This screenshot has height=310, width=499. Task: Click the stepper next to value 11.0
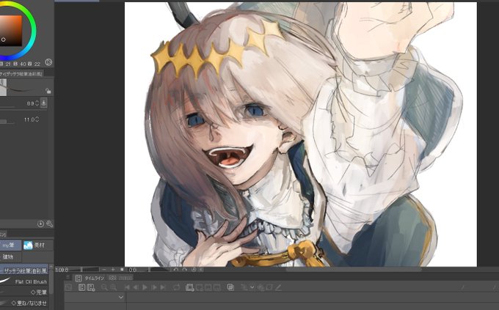click(x=37, y=119)
